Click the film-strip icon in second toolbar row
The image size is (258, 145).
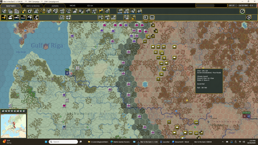[68, 17]
